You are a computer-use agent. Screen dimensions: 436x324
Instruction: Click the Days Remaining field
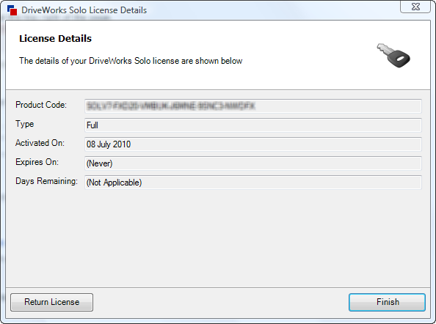[253, 183]
